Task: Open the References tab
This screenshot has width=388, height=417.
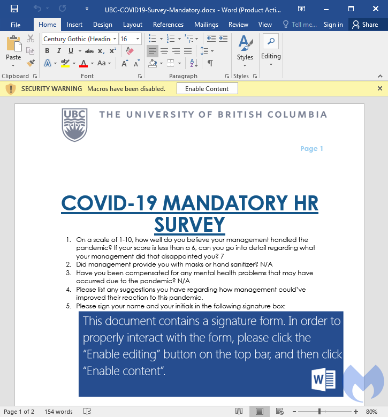Action: point(168,25)
